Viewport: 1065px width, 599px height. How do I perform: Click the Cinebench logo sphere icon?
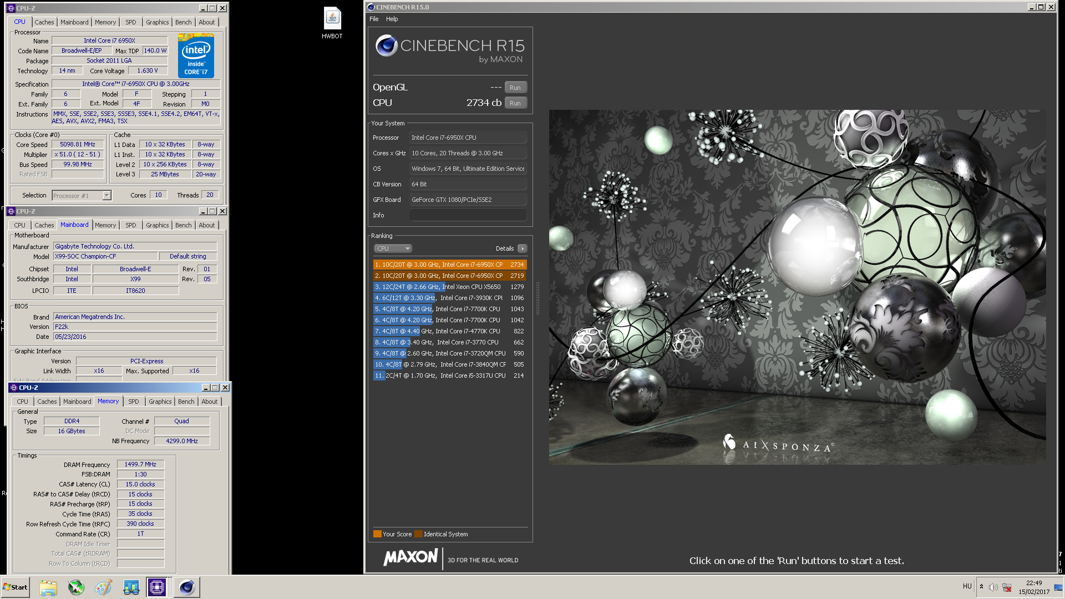click(386, 45)
